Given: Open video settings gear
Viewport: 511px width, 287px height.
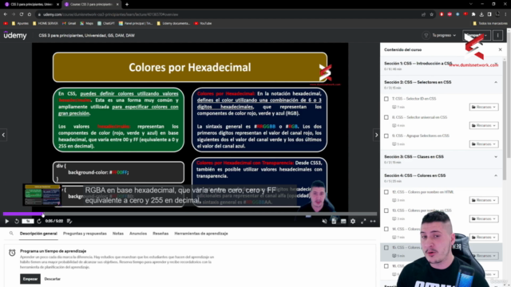Looking at the screenshot, I should click(353, 222).
